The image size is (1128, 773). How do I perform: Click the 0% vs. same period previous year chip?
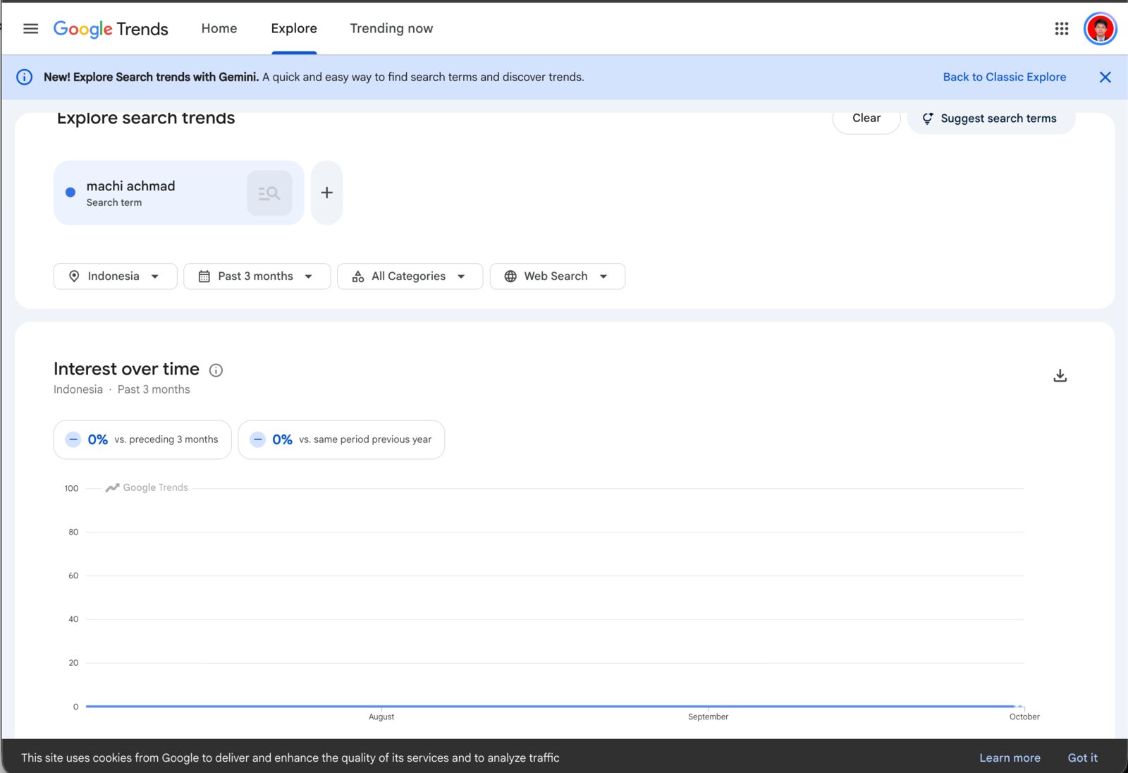point(341,440)
